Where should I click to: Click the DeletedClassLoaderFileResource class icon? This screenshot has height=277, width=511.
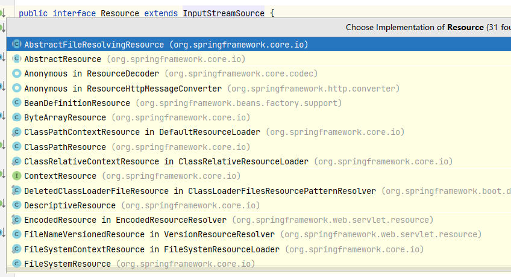17,190
